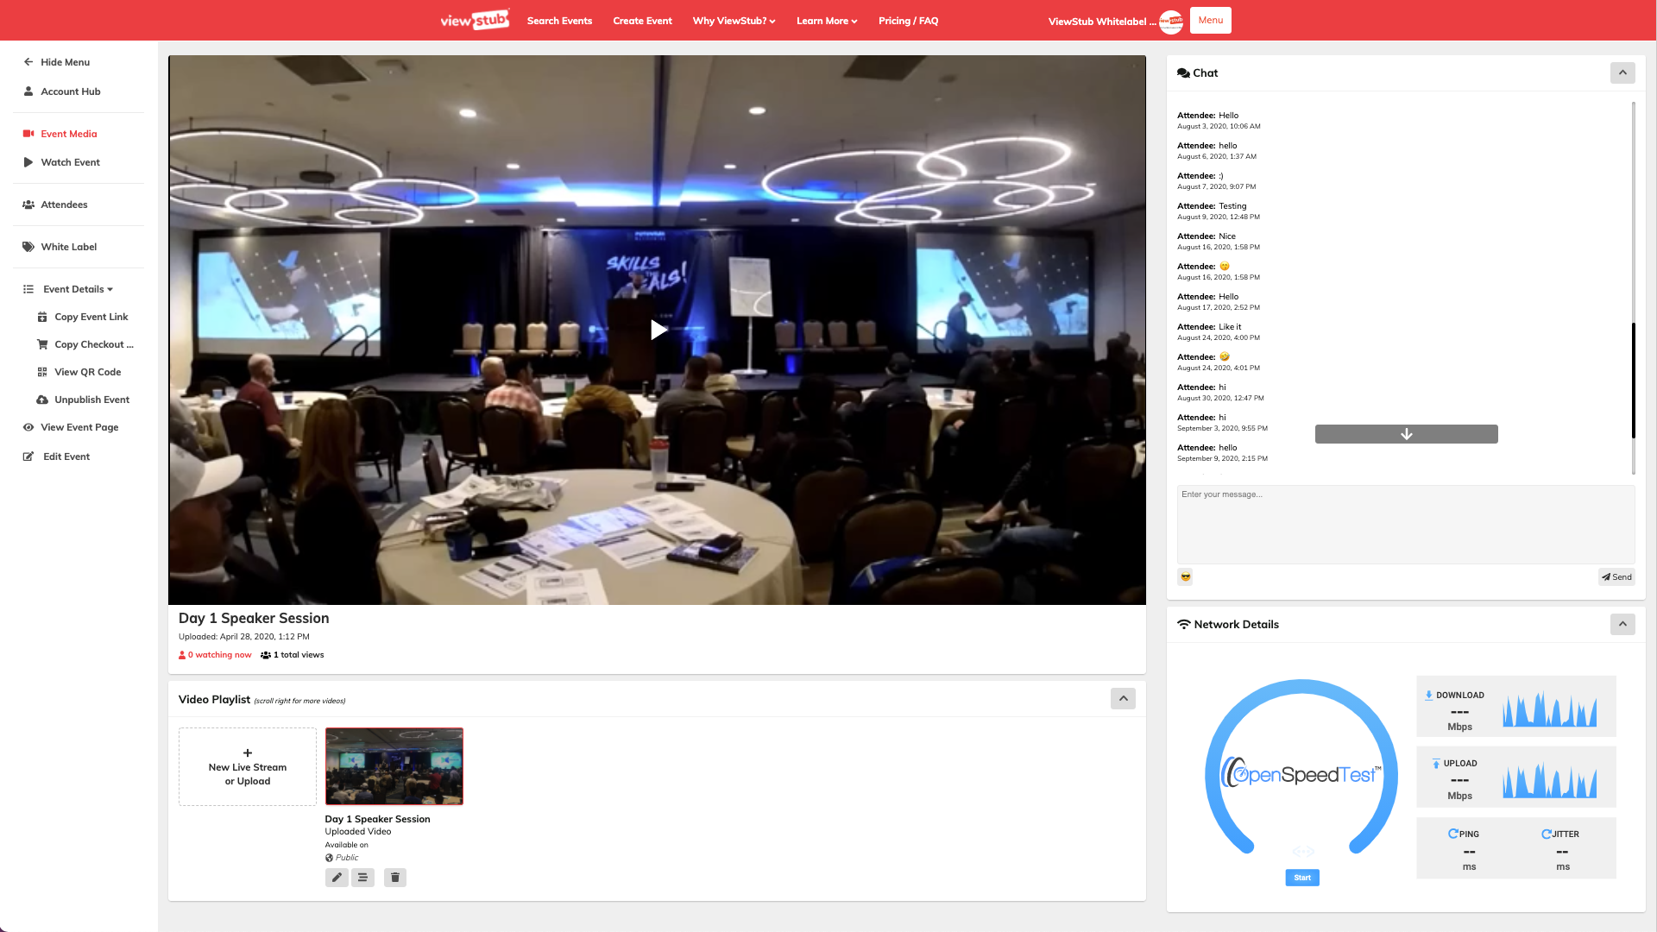Collapse the Video Playlist section
The image size is (1657, 932).
coord(1123,699)
